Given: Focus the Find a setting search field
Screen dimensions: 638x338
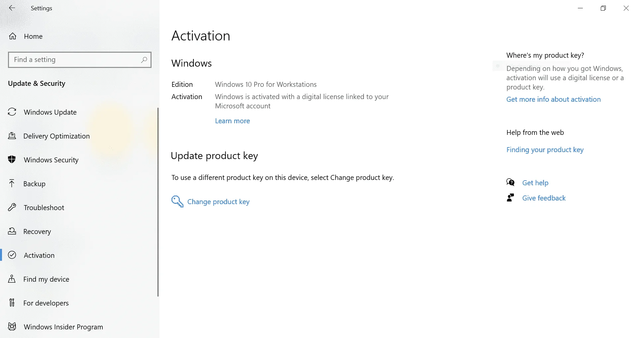Looking at the screenshot, I should pos(80,60).
